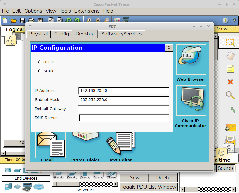Open the Activity Wizard pencil icon
This screenshot has height=193, width=239.
pos(40,20)
